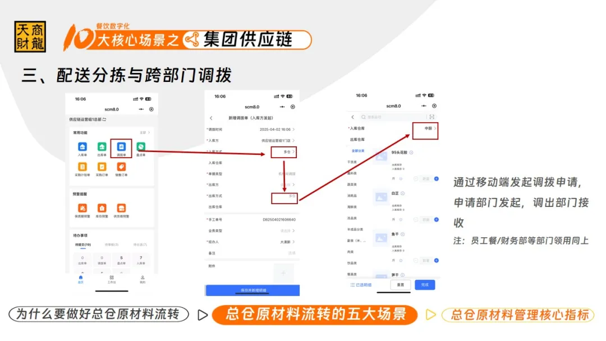Select 全部分类 category in sidebar
606x341 pixels.
358,151
